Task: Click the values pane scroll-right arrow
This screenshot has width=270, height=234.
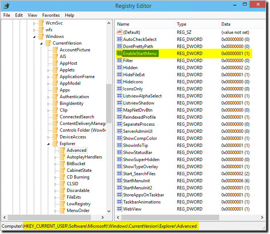Action: [x=262, y=217]
